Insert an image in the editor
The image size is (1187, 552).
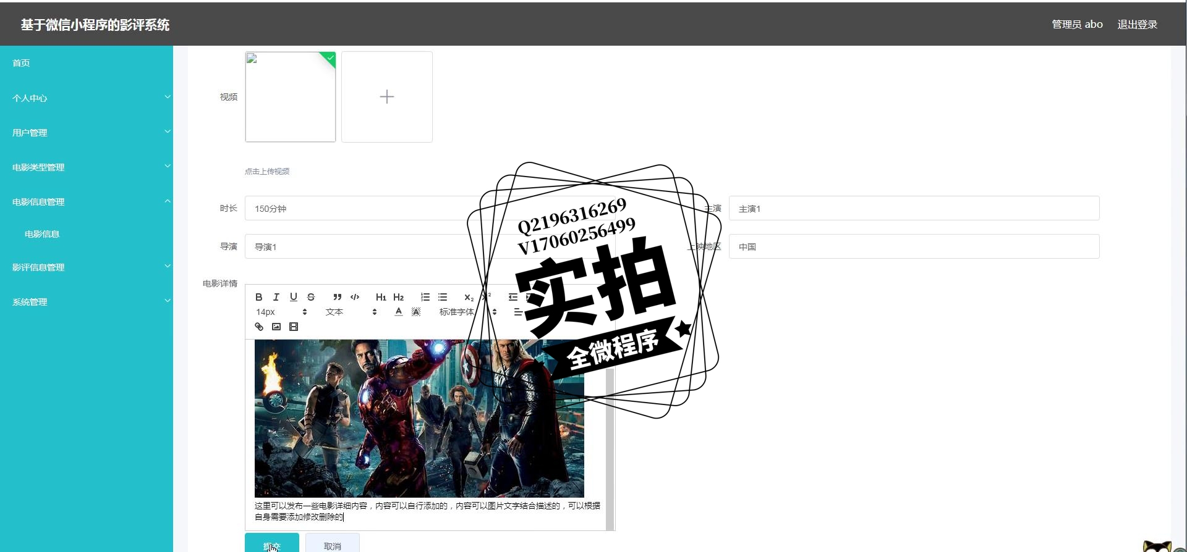pos(276,327)
